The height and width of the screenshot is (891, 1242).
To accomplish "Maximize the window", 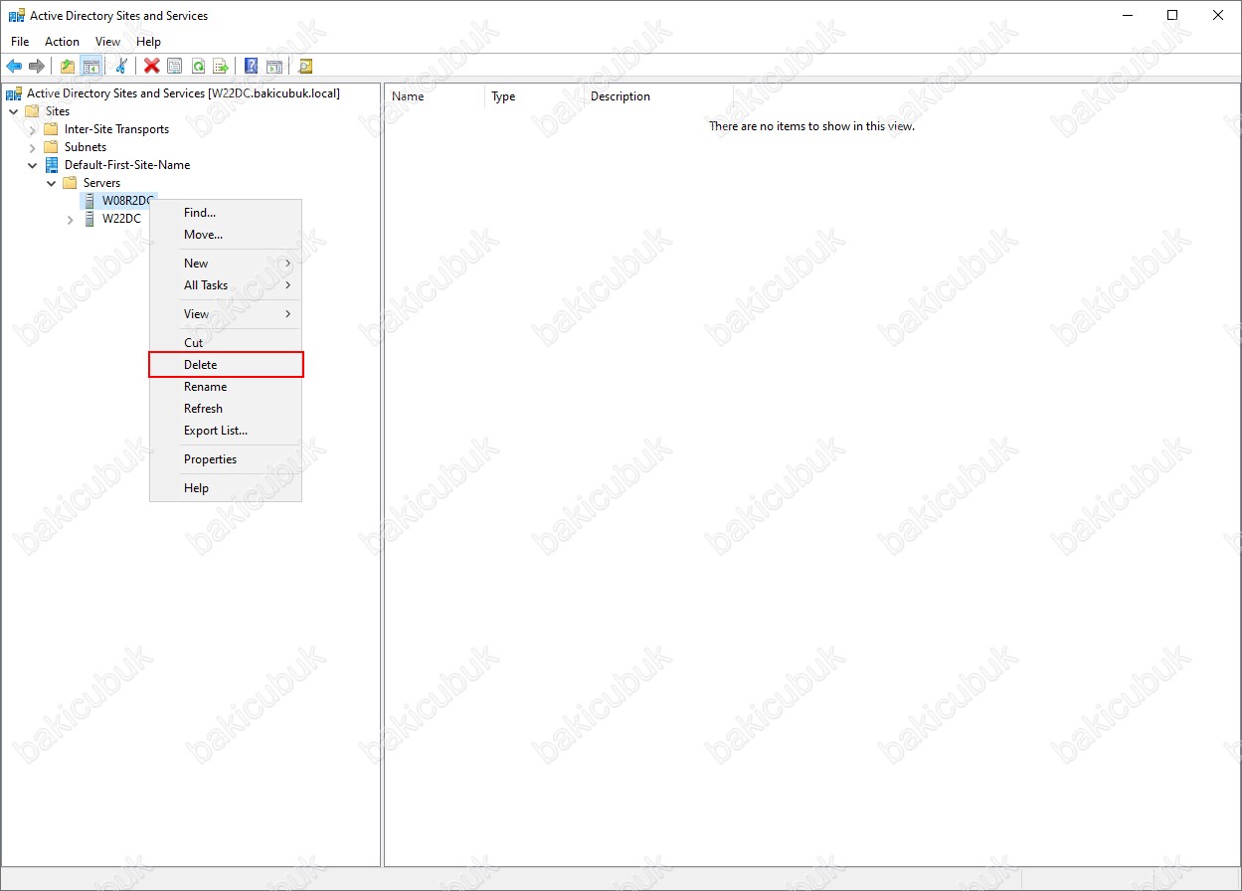I will coord(1172,15).
